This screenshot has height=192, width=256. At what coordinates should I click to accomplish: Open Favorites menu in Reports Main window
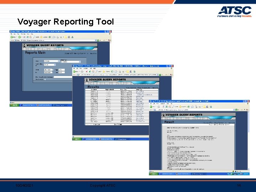pos(23,34)
